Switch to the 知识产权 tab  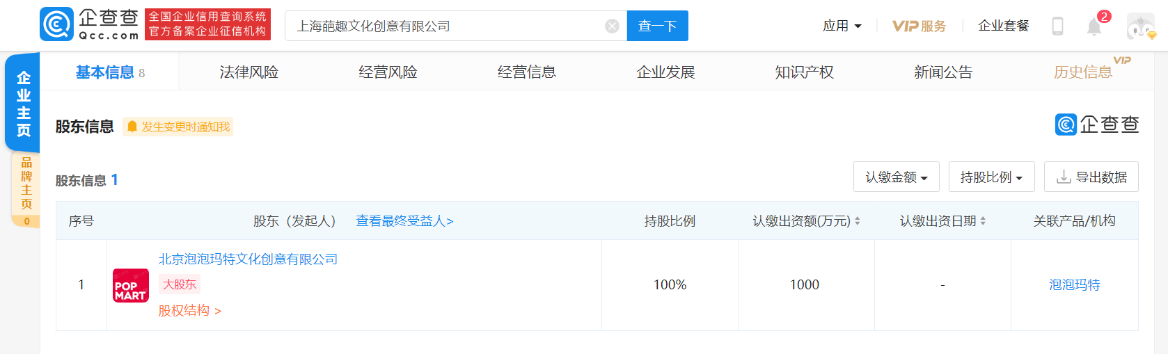(x=805, y=72)
